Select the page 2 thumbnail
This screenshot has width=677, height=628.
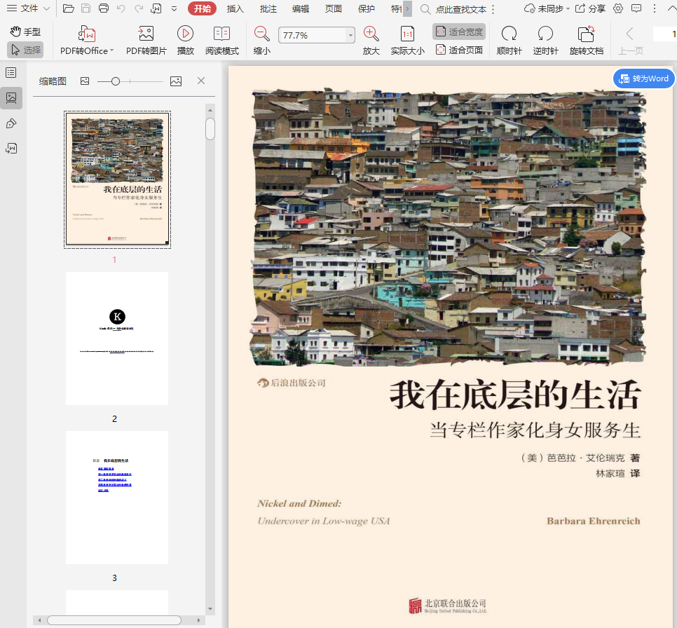pyautogui.click(x=117, y=339)
